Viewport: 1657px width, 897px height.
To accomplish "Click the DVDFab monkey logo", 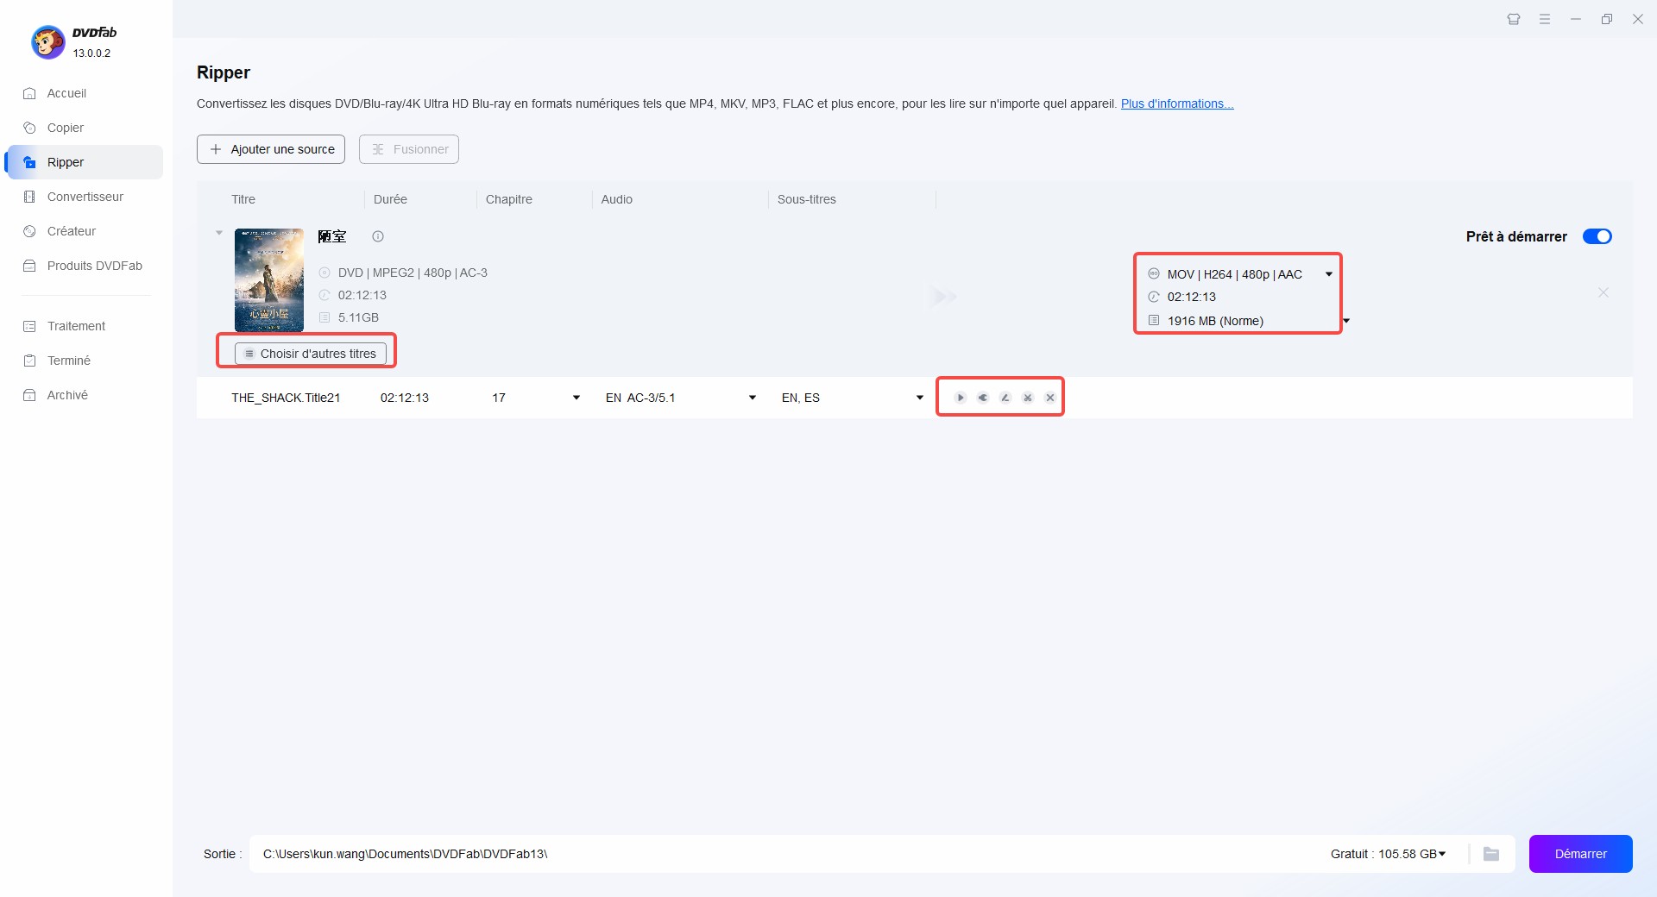I will click(48, 42).
